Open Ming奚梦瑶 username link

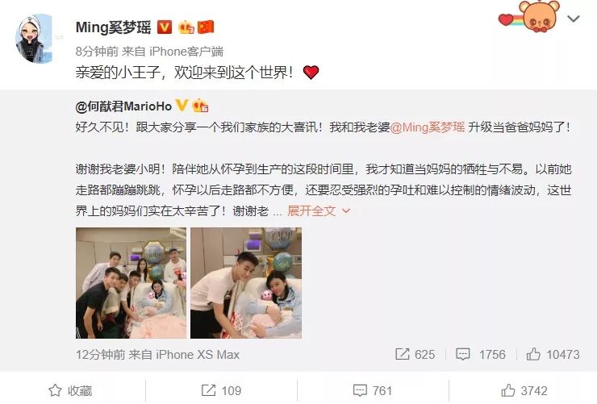[114, 27]
